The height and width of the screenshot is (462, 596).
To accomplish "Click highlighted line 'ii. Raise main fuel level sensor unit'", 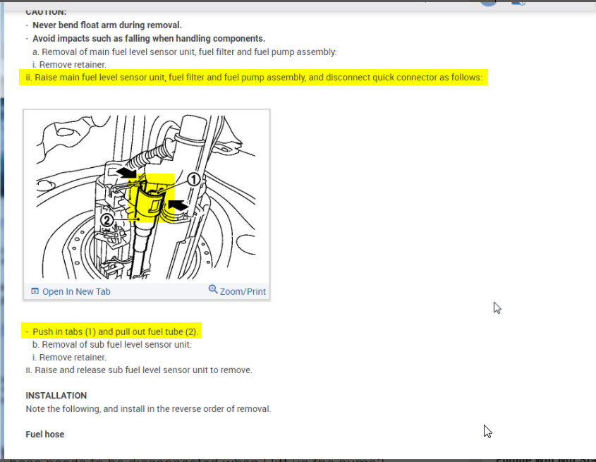I will pyautogui.click(x=254, y=78).
